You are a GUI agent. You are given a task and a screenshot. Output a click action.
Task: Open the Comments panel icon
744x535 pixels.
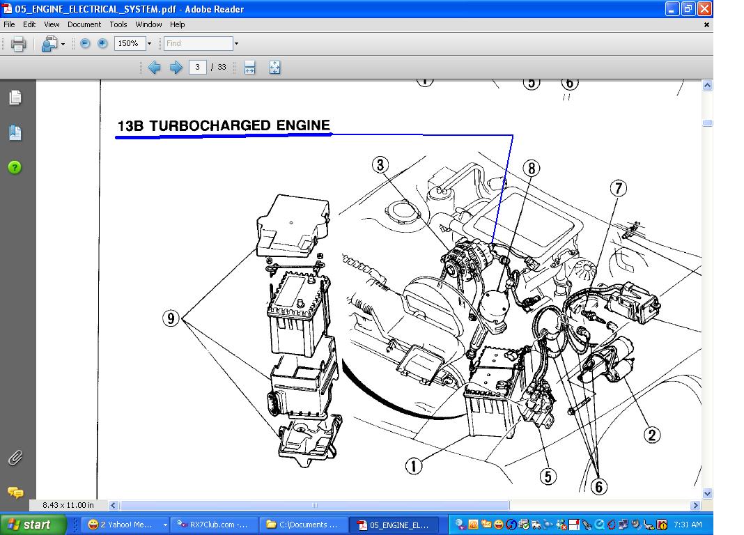15,493
